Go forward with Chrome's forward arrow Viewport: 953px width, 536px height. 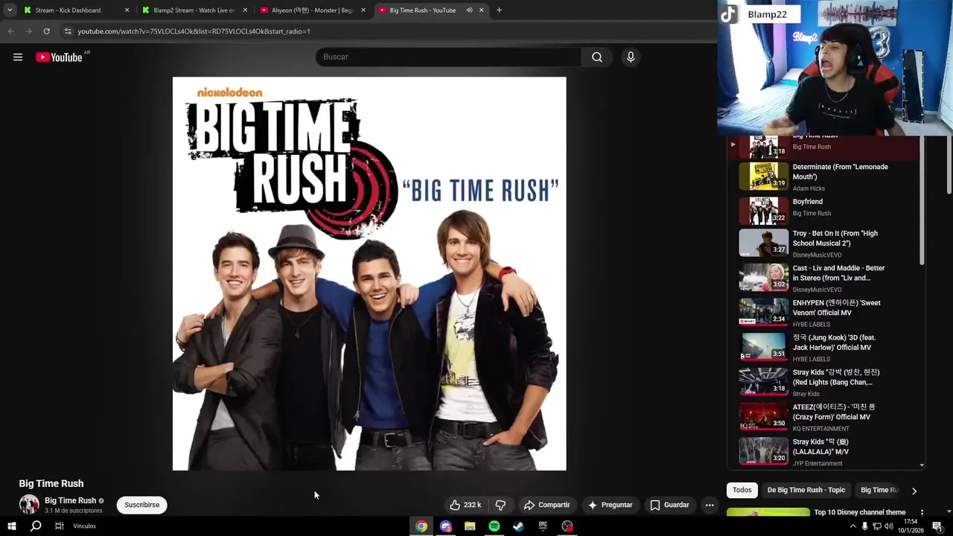28,31
